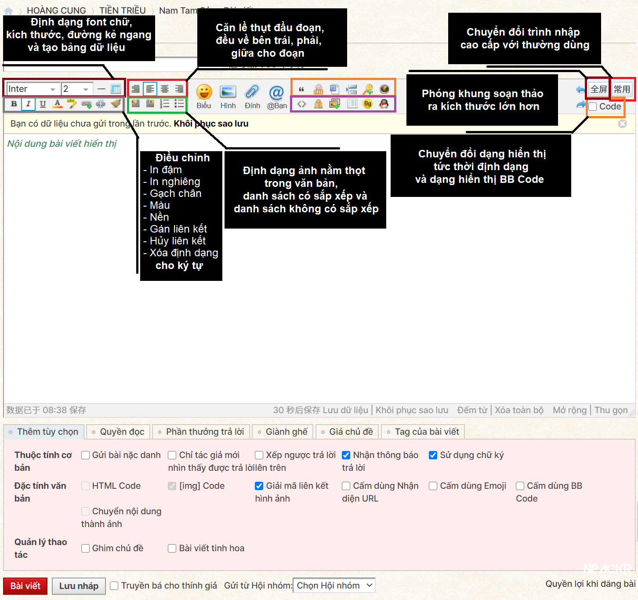Insert link with chain-plus icon
Screen dimensions: 638x600
[86, 104]
